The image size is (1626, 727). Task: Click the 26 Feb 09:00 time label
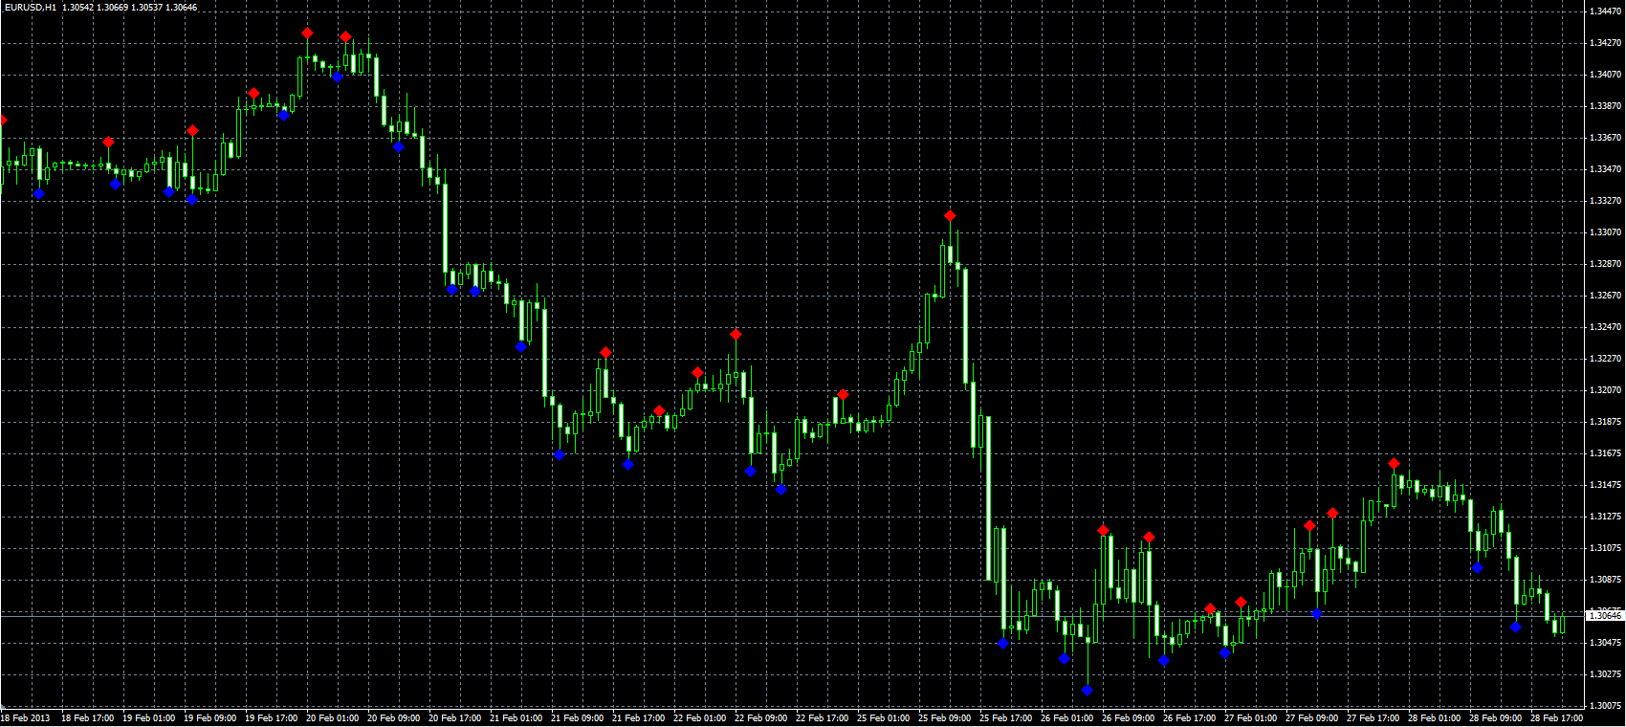pos(1128,718)
